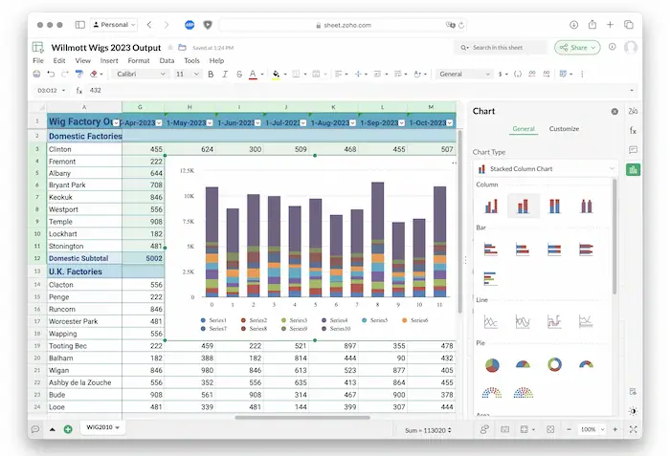Open the General number format dropdown
This screenshot has height=456, width=670.
point(464,74)
